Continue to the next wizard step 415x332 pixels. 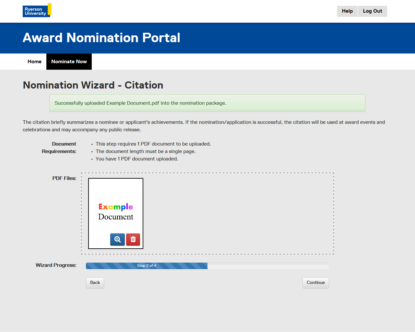315,283
